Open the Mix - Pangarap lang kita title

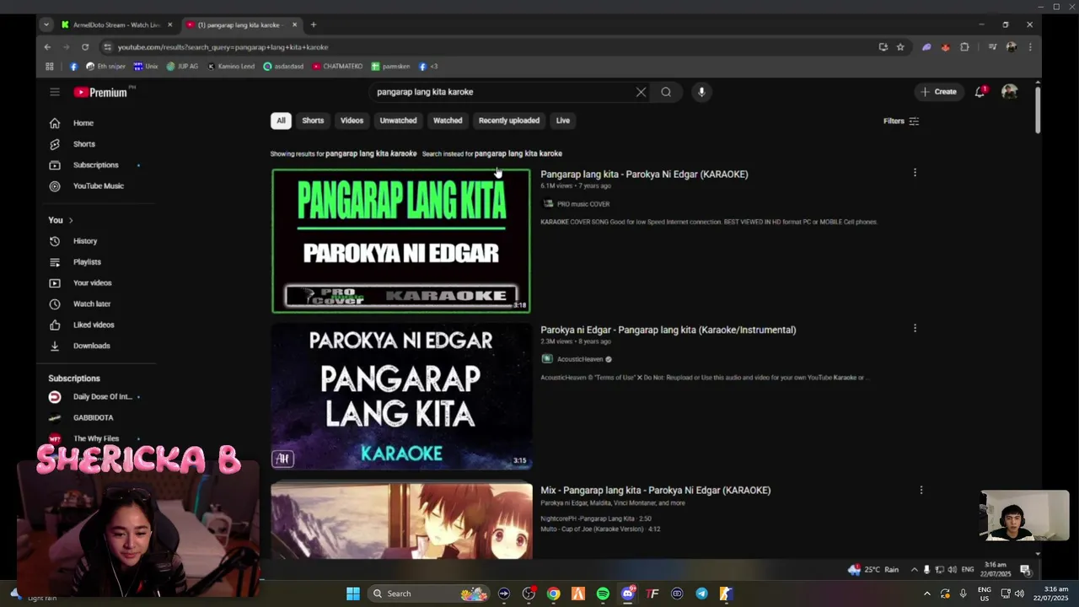click(x=655, y=490)
